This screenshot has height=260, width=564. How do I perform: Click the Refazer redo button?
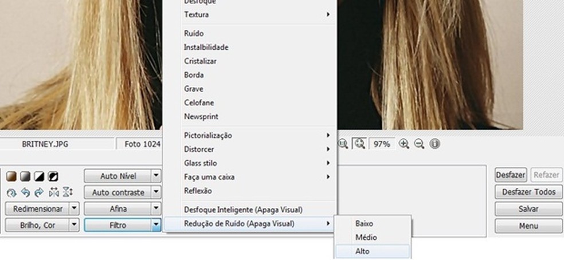coord(546,175)
